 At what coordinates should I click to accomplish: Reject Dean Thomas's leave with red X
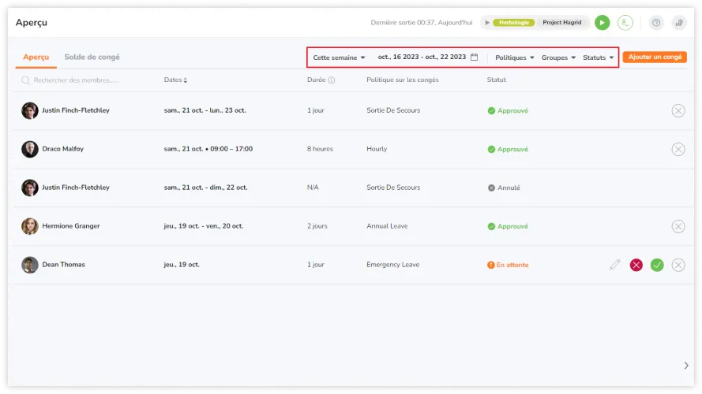point(636,265)
